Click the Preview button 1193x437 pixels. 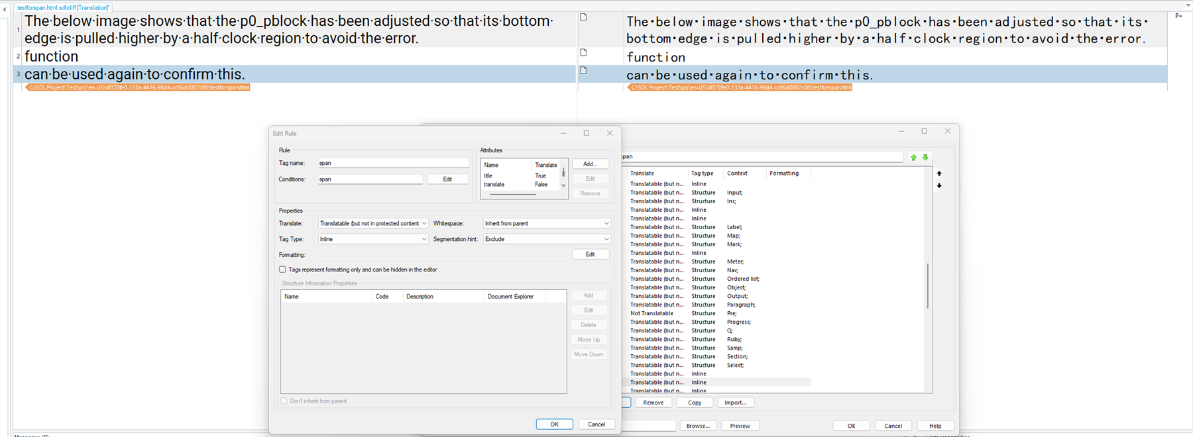pyautogui.click(x=740, y=426)
